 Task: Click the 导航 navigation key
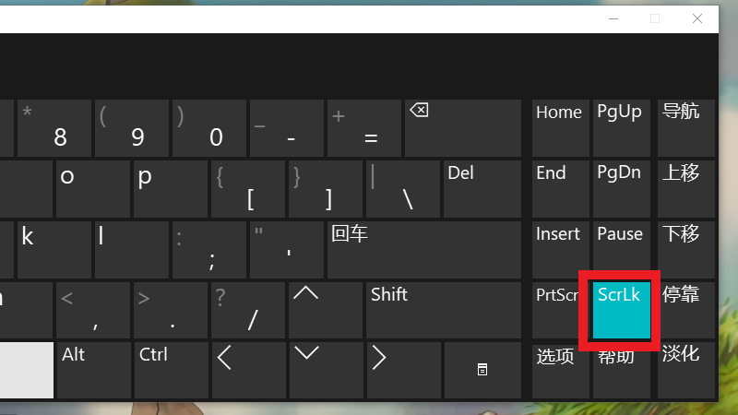pyautogui.click(x=685, y=127)
